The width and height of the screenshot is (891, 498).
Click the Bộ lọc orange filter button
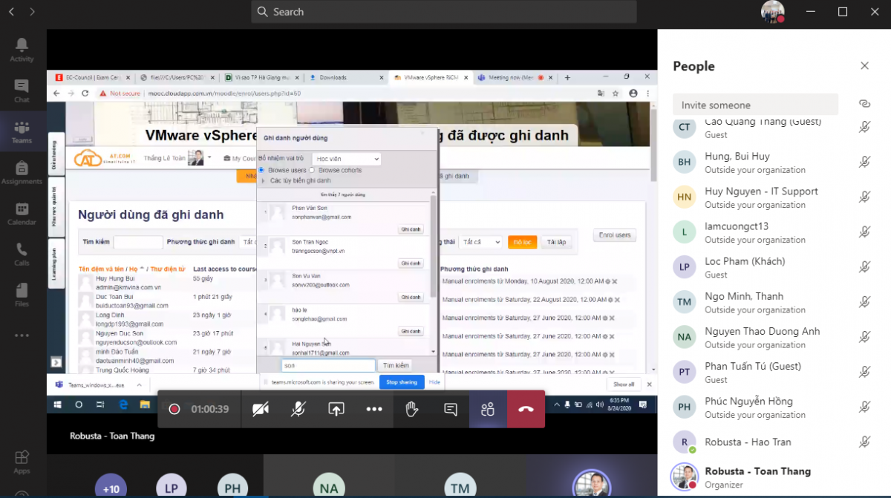click(x=522, y=242)
